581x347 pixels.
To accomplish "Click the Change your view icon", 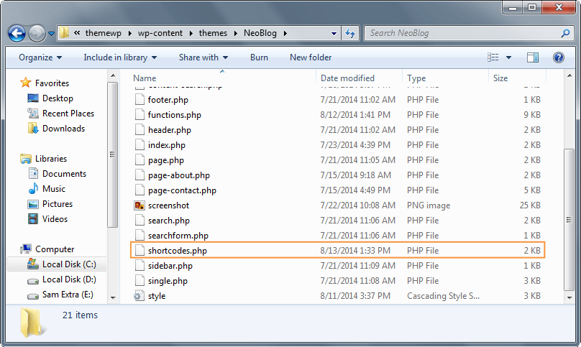I will [x=493, y=57].
